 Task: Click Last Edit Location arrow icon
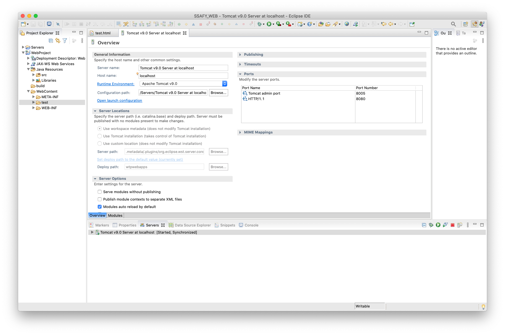tap(384, 24)
